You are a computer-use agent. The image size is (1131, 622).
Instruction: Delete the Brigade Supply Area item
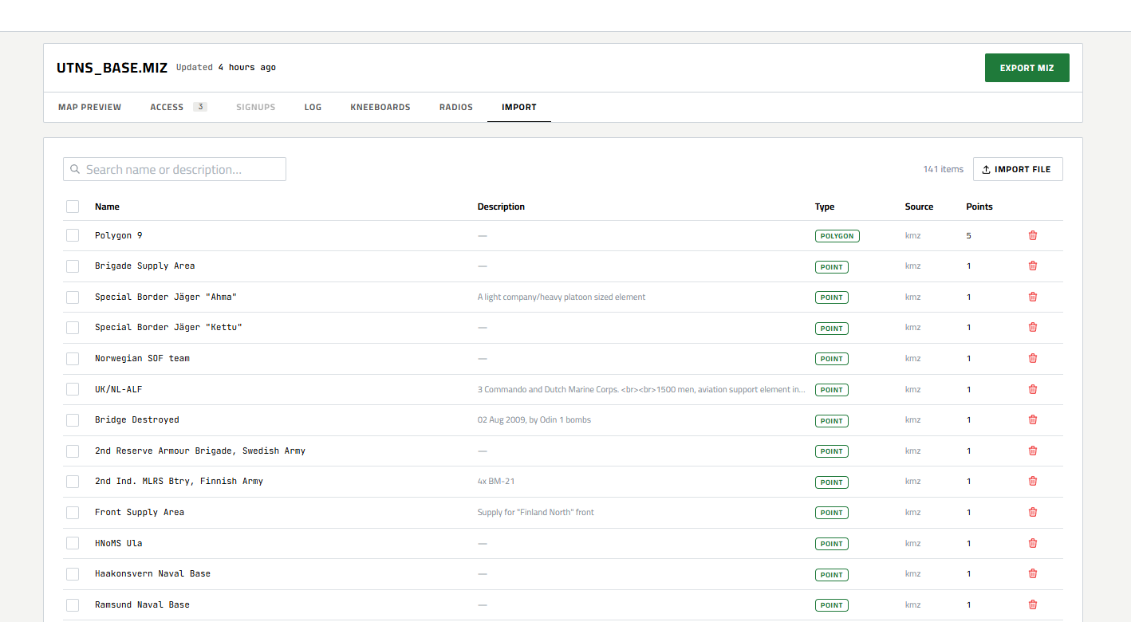click(x=1033, y=266)
